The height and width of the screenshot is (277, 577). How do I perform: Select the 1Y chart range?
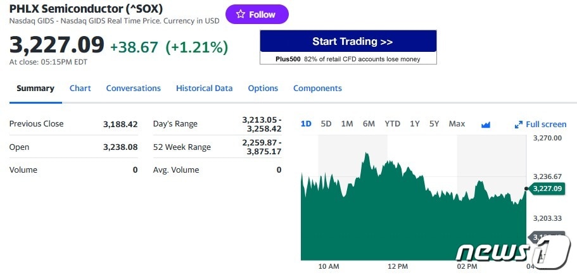pos(415,124)
